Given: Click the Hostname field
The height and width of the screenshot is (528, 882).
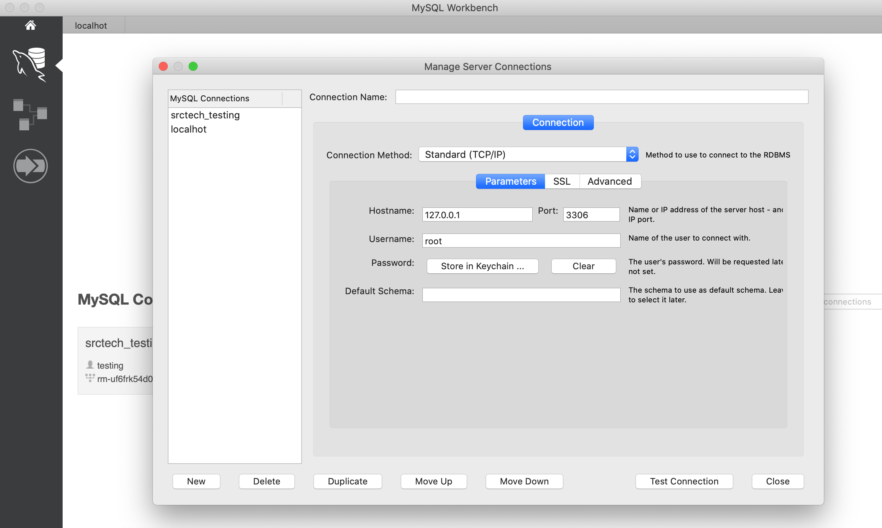Looking at the screenshot, I should pyautogui.click(x=477, y=214).
